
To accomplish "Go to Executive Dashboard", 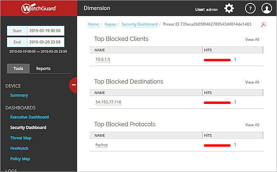I will [30, 117].
